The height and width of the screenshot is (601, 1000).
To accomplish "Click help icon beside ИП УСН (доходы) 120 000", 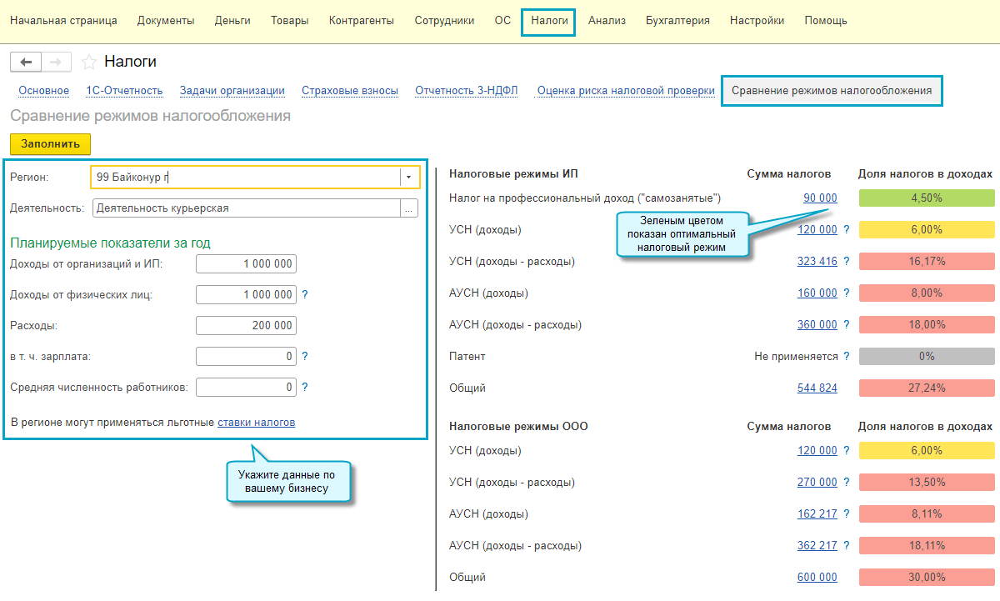I will pyautogui.click(x=847, y=230).
